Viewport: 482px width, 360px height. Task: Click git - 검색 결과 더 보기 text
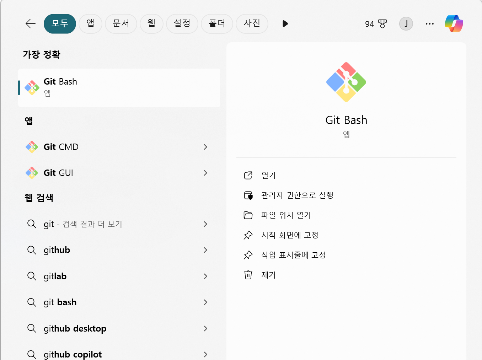83,224
